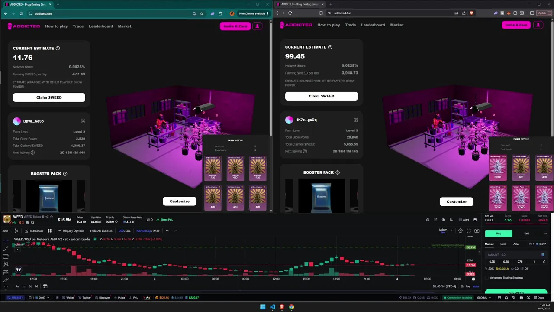
Task: Open Market in right window
Action: 397,25
